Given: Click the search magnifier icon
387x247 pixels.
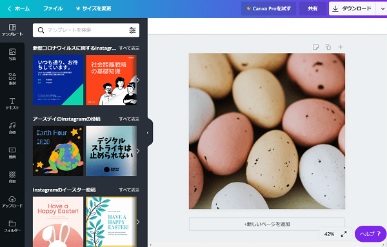Looking at the screenshot, I should click(x=41, y=30).
